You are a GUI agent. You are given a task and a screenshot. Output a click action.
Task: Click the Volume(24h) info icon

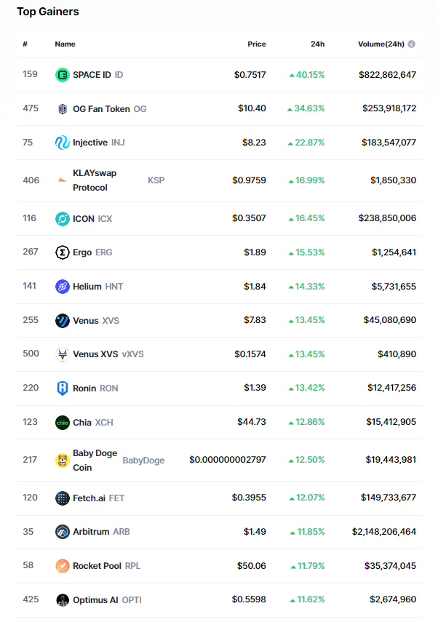[412, 44]
